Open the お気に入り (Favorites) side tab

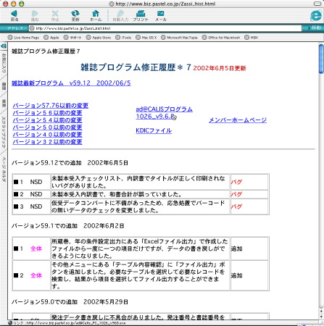[x=4, y=63]
